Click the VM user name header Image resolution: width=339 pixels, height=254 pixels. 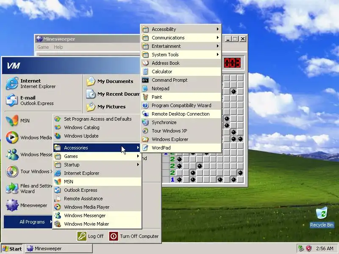tap(14, 66)
